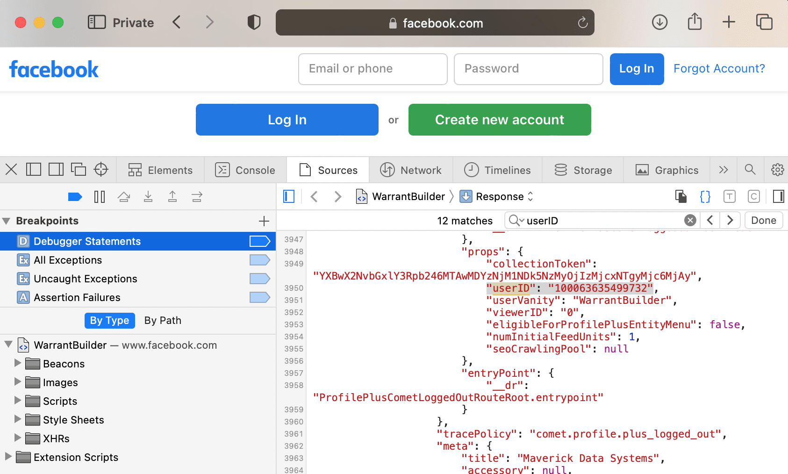
Task: Click the Email or phone field
Action: coord(373,69)
